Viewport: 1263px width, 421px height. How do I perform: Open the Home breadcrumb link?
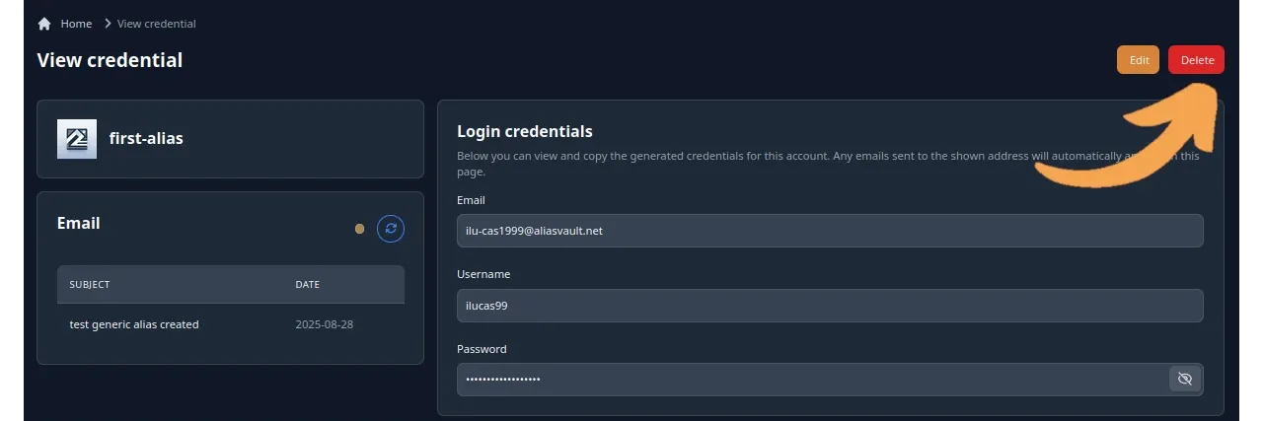tap(76, 24)
